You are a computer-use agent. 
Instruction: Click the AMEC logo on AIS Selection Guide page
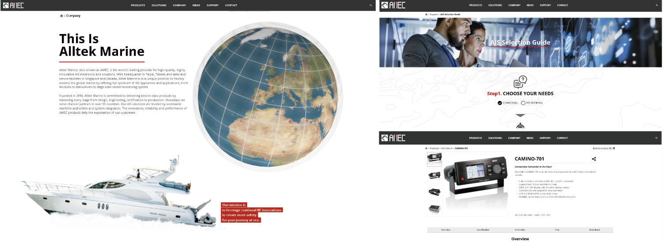pos(393,5)
